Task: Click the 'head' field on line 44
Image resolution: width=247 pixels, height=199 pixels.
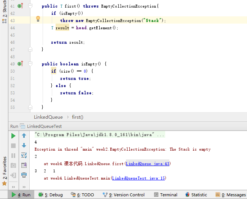Action: 81,28
